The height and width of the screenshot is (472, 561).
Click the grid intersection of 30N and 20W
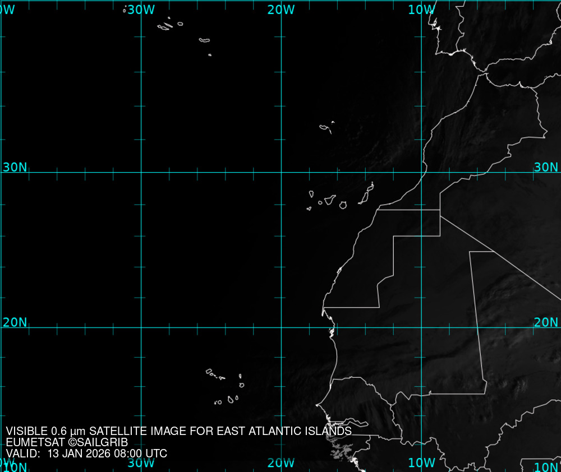(x=281, y=172)
